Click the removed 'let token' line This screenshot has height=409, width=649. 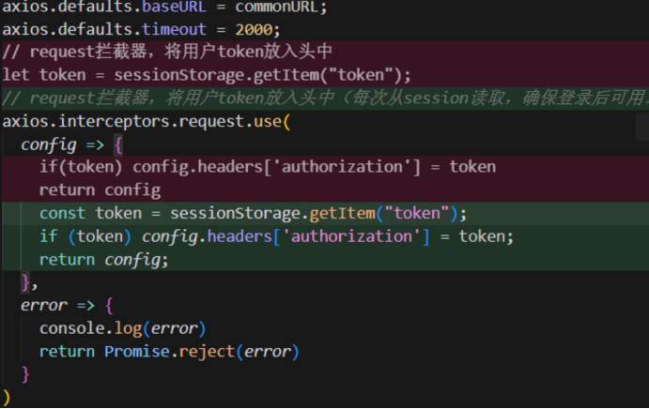tap(207, 75)
